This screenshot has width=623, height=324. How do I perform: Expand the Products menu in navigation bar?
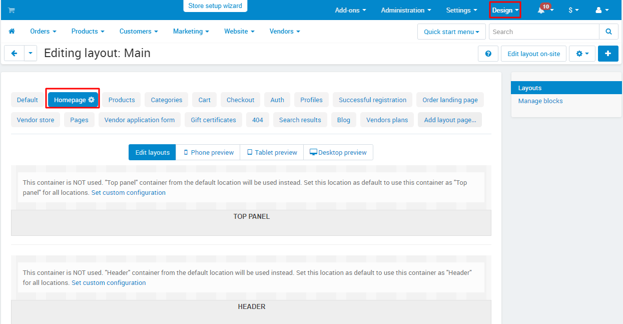(88, 31)
